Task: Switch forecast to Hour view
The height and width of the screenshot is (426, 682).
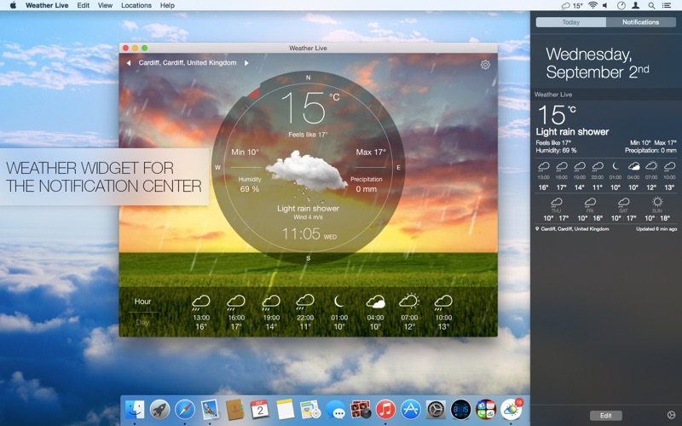Action: point(142,302)
